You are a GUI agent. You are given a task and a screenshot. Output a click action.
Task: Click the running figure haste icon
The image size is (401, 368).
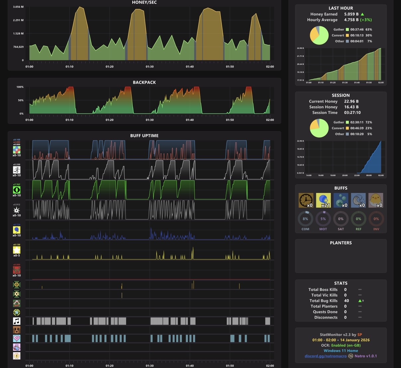click(17, 170)
